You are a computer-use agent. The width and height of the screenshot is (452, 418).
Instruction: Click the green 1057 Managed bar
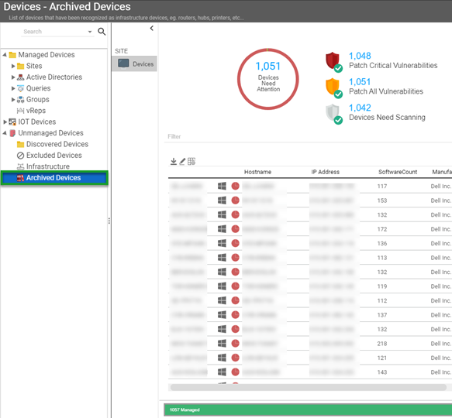tap(308, 409)
